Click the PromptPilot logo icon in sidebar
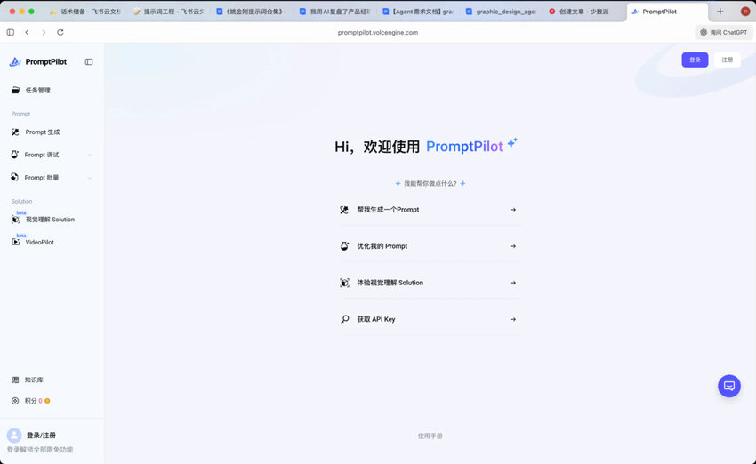This screenshot has width=756, height=464. [x=15, y=61]
